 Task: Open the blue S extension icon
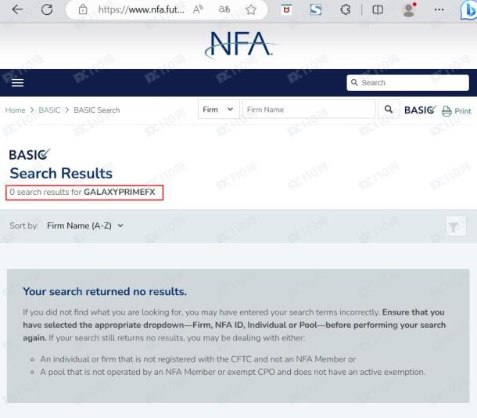pos(316,9)
